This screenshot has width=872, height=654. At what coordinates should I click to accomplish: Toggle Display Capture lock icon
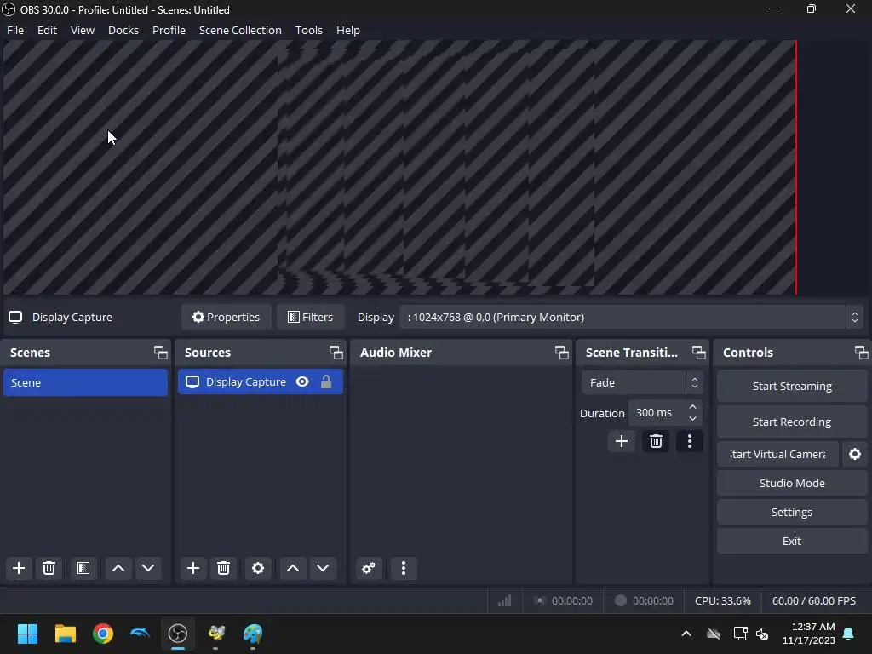point(326,381)
